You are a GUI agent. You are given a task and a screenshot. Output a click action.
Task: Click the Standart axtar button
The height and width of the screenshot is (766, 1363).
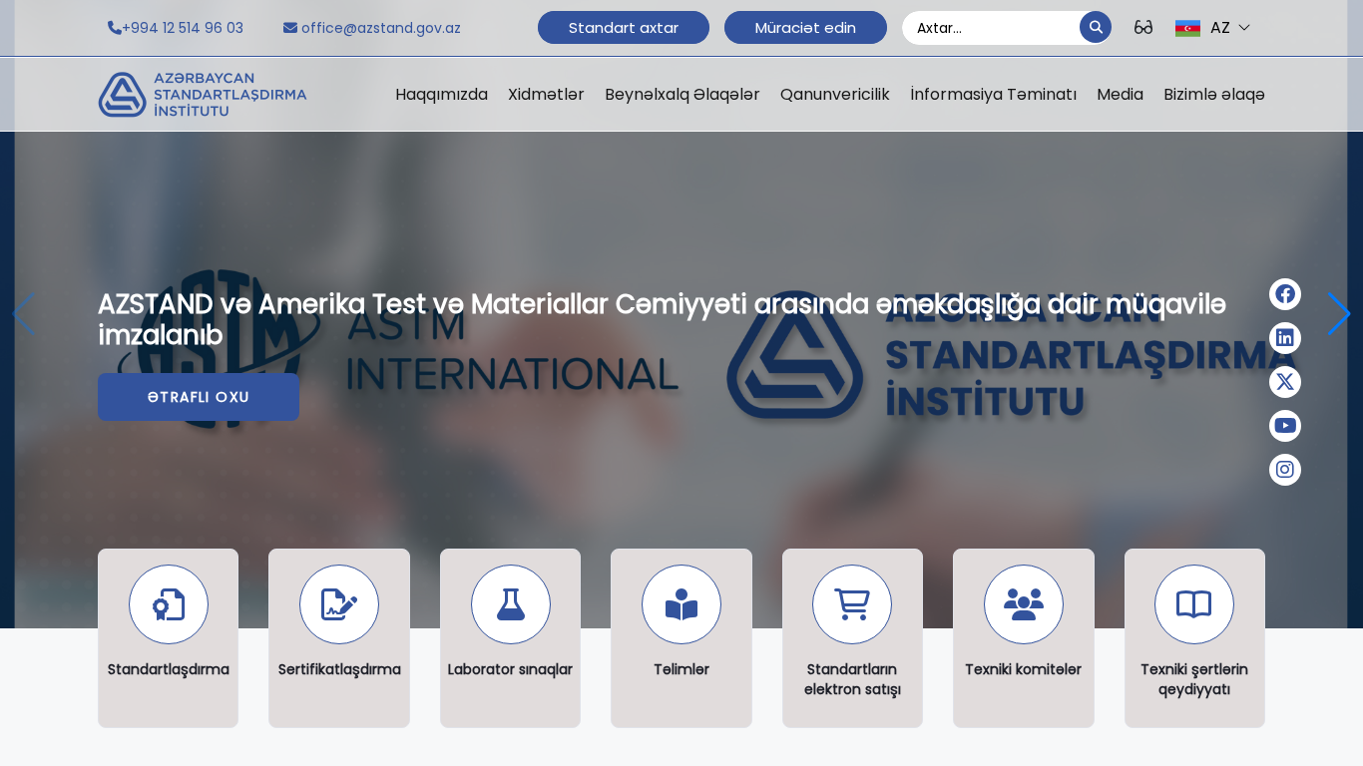[624, 28]
